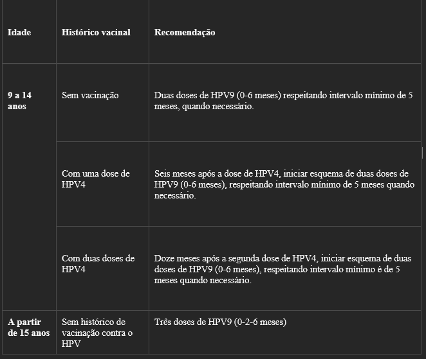The width and height of the screenshot is (426, 359).
Task: Click 'anos' under '9 a 14' label
Action: (x=17, y=107)
